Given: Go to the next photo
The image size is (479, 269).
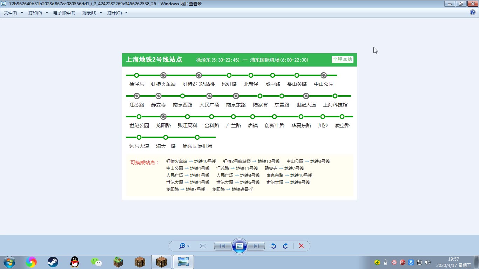Looking at the screenshot, I should [256, 246].
